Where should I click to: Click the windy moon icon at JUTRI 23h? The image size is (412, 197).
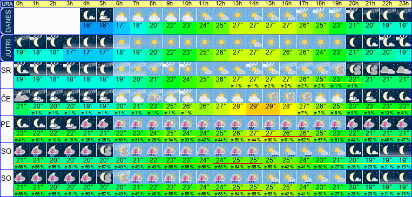coord(404,42)
